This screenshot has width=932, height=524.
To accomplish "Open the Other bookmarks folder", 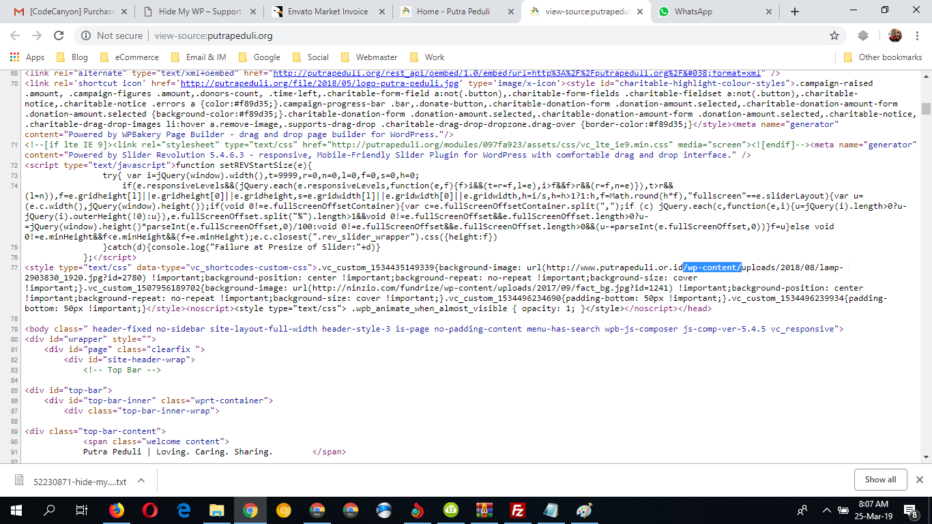I will [x=883, y=57].
